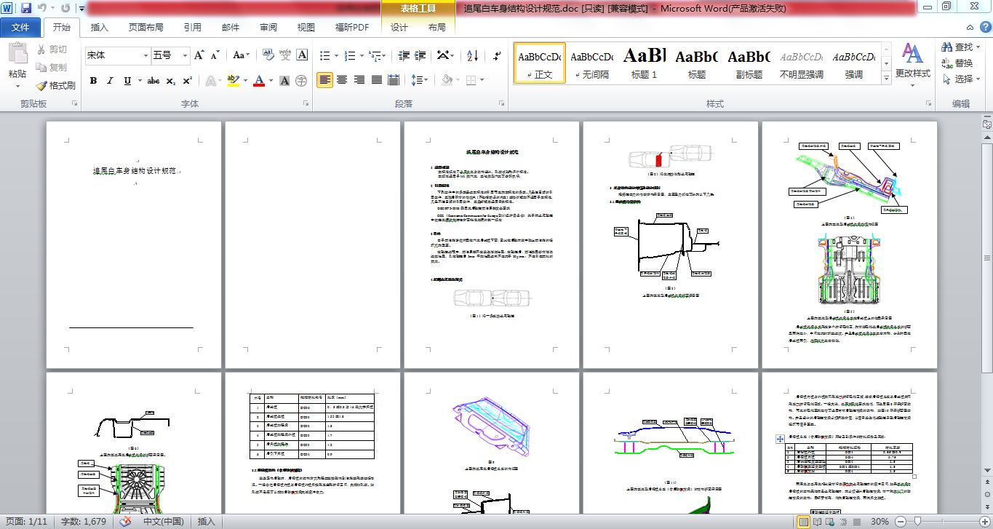Click the Grow Font icon
The image size is (993, 529).
point(199,55)
